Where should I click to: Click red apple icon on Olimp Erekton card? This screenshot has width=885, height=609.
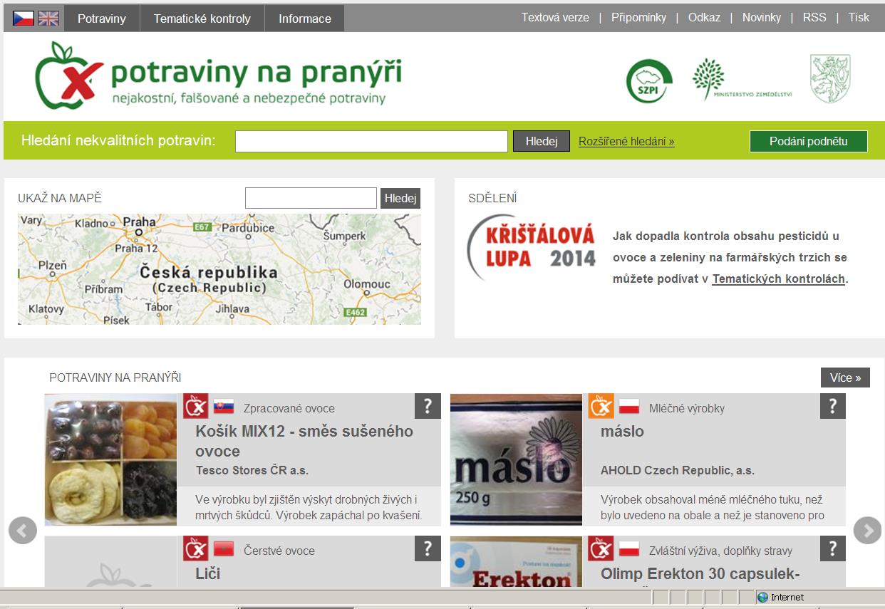(x=601, y=548)
